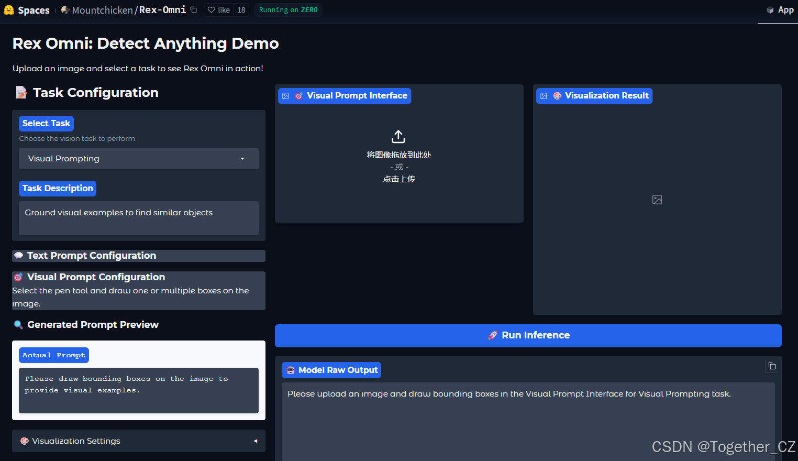Viewport: 798px width, 461px height.
Task: Copy the Space name using the copy icon
Action: (194, 10)
